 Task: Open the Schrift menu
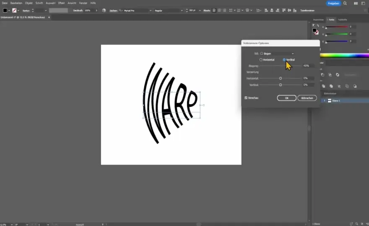pyautogui.click(x=39, y=3)
